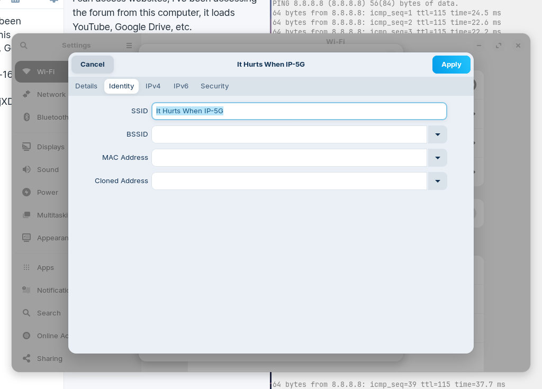The image size is (542, 389).
Task: Expand the Cloned Address dropdown
Action: click(x=437, y=181)
